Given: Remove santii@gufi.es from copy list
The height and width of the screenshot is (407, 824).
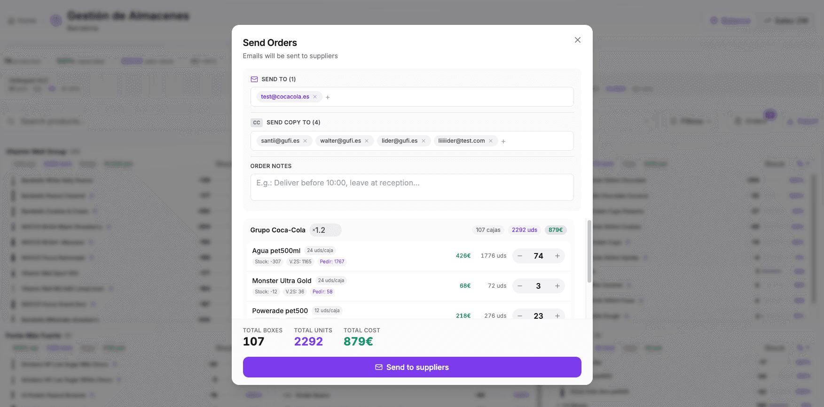Looking at the screenshot, I should pos(305,141).
